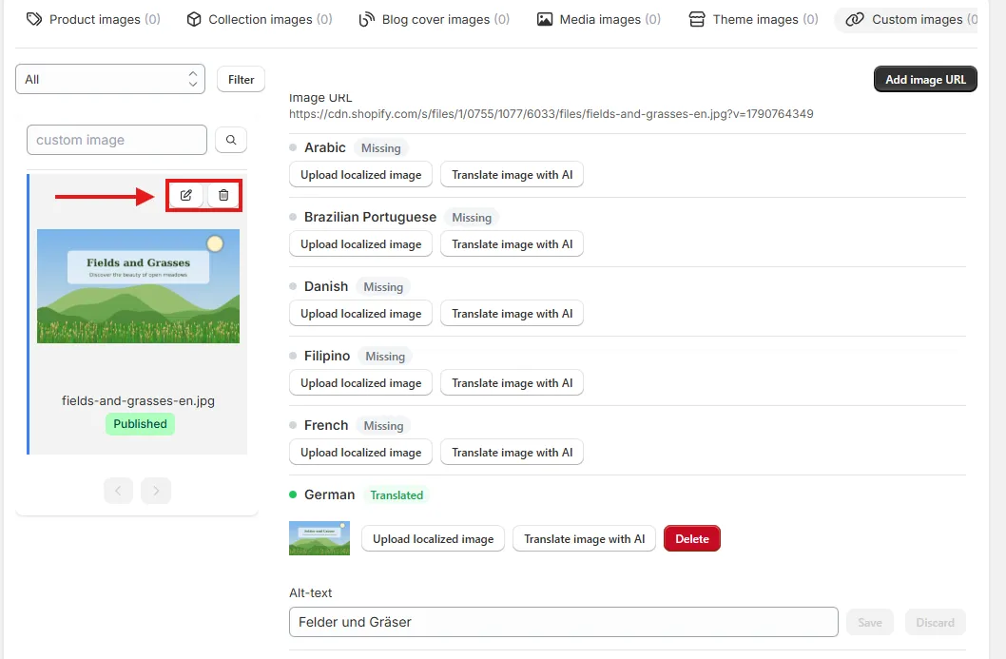Viewport: 1006px width, 659px height.
Task: Open the Product images tab
Action: coord(94,19)
